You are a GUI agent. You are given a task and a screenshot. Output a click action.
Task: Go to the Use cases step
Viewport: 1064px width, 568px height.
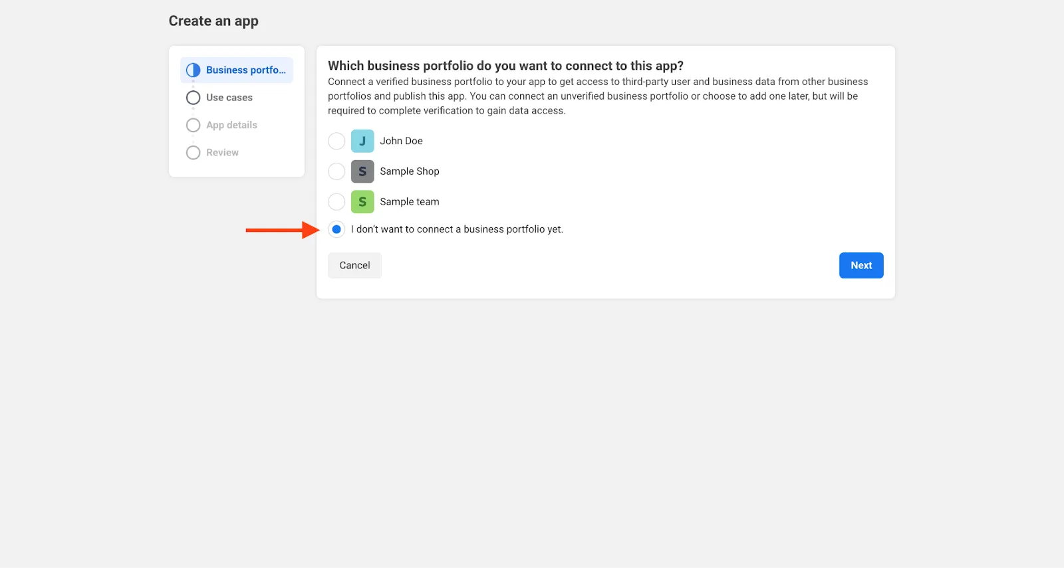click(x=229, y=98)
